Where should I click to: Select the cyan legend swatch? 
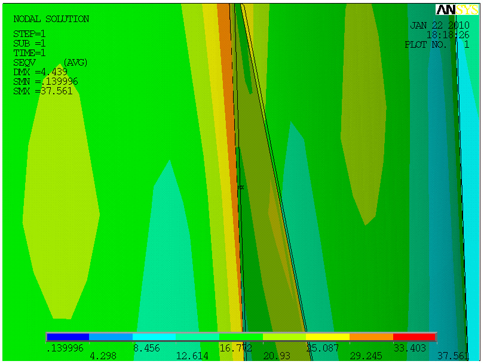[x=154, y=337]
